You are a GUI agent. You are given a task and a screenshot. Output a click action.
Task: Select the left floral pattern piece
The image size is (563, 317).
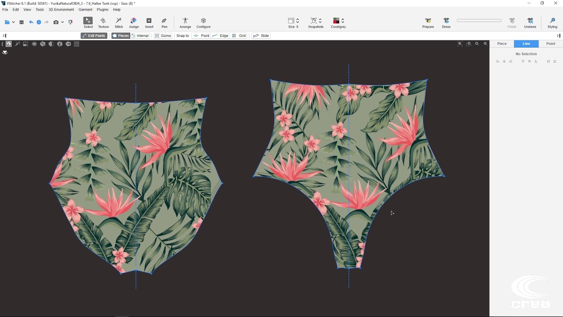[x=136, y=185]
